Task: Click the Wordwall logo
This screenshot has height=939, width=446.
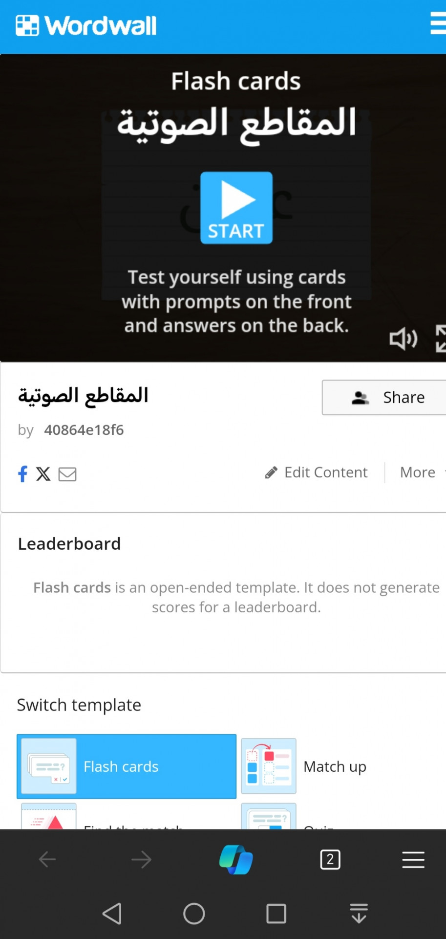Action: (x=86, y=25)
